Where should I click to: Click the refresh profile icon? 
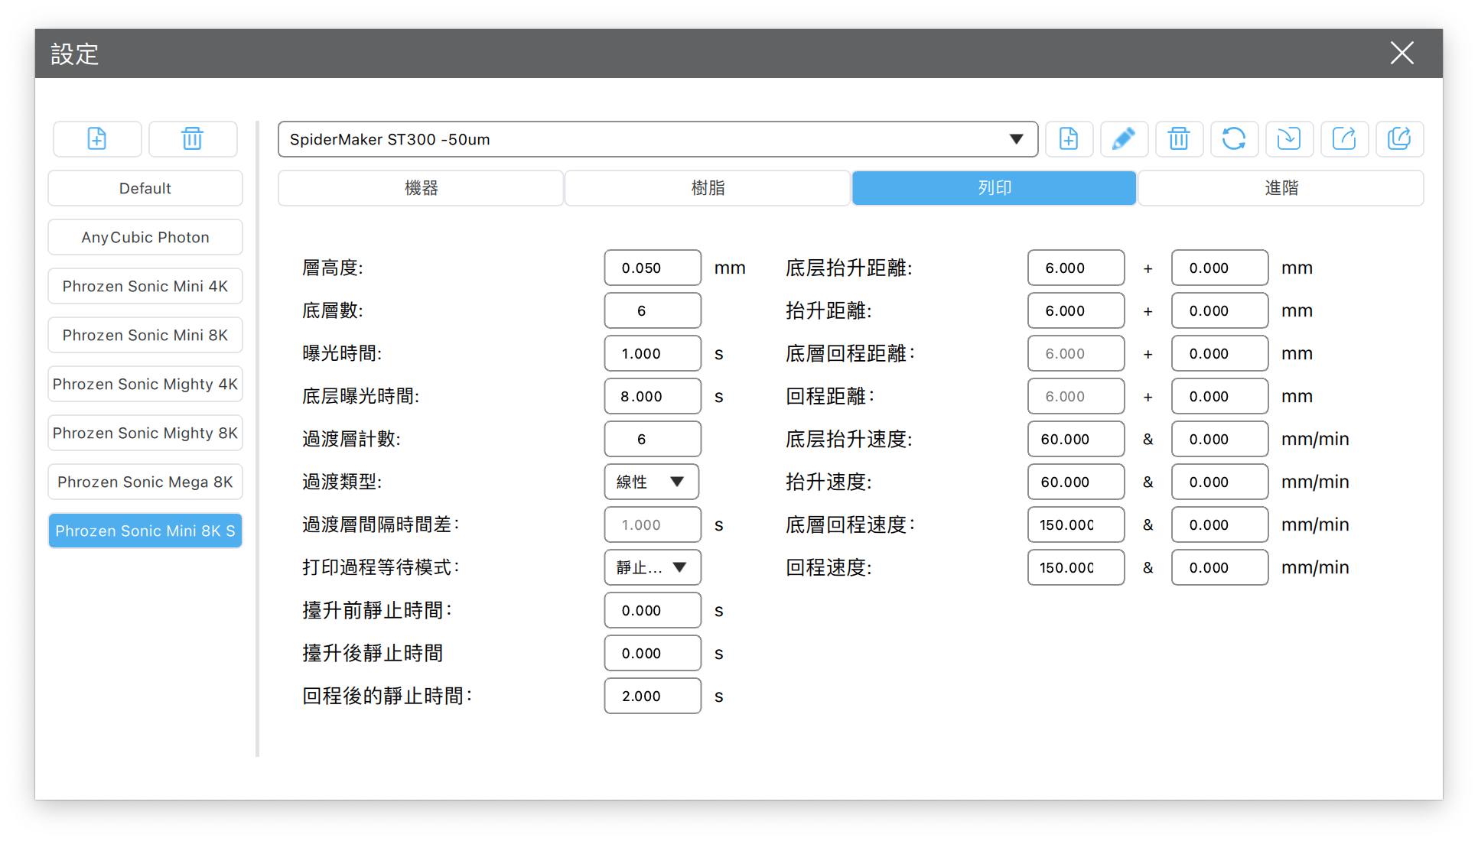[1233, 139]
